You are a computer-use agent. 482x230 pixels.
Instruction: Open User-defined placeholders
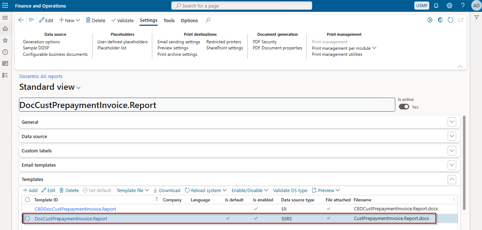[123, 42]
